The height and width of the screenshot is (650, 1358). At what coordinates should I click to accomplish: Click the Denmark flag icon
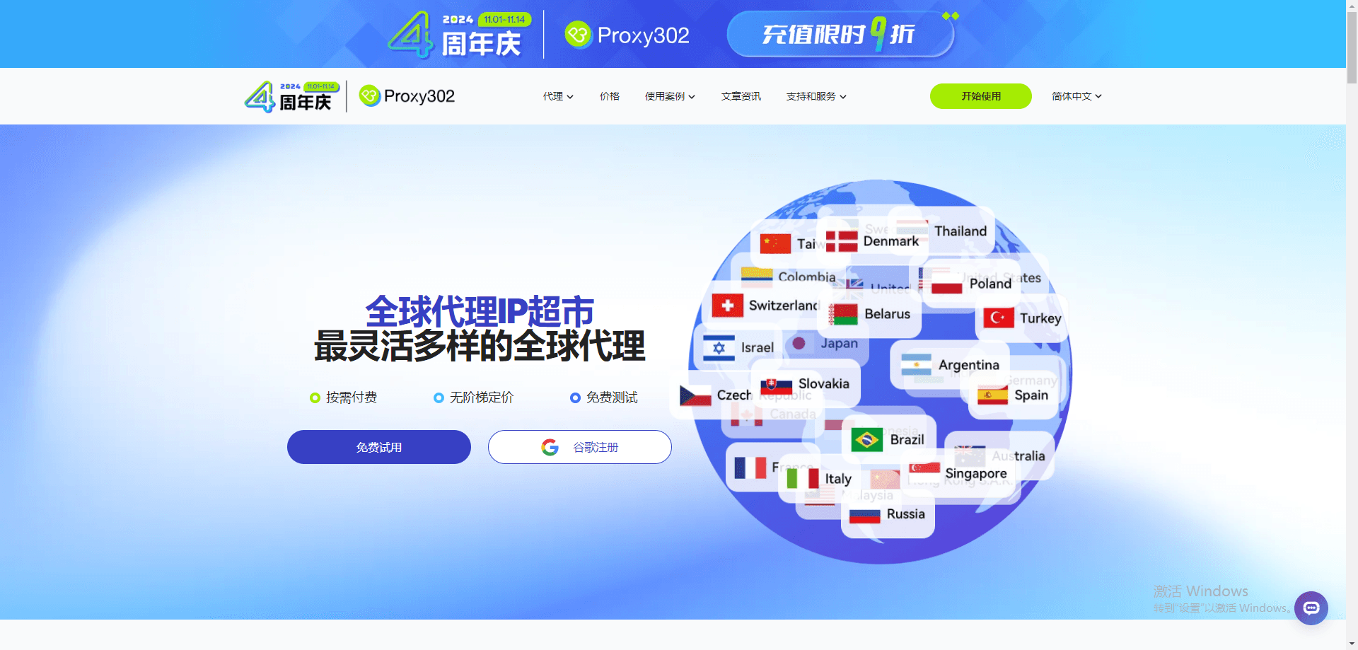841,241
